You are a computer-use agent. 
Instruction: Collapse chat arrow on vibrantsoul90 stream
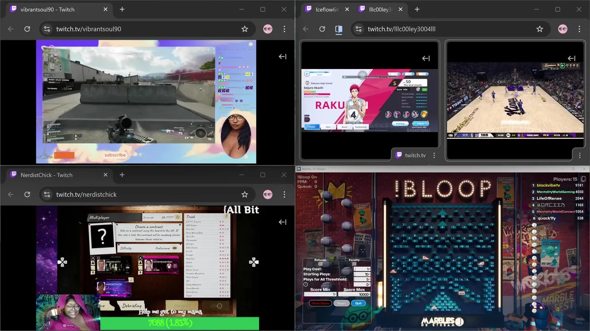coord(283,57)
